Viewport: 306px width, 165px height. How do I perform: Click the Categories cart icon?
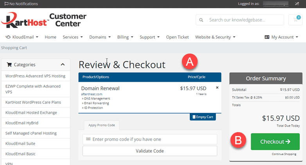[9, 65]
